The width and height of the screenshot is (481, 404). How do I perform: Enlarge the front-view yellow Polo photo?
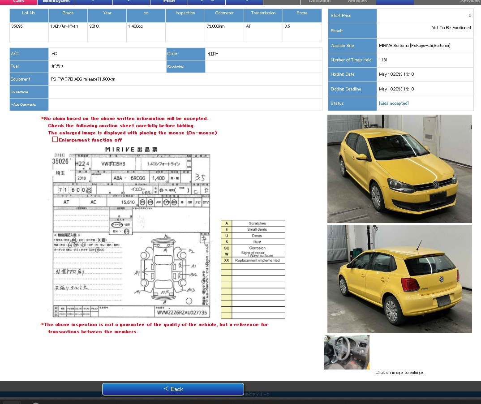[399, 169]
